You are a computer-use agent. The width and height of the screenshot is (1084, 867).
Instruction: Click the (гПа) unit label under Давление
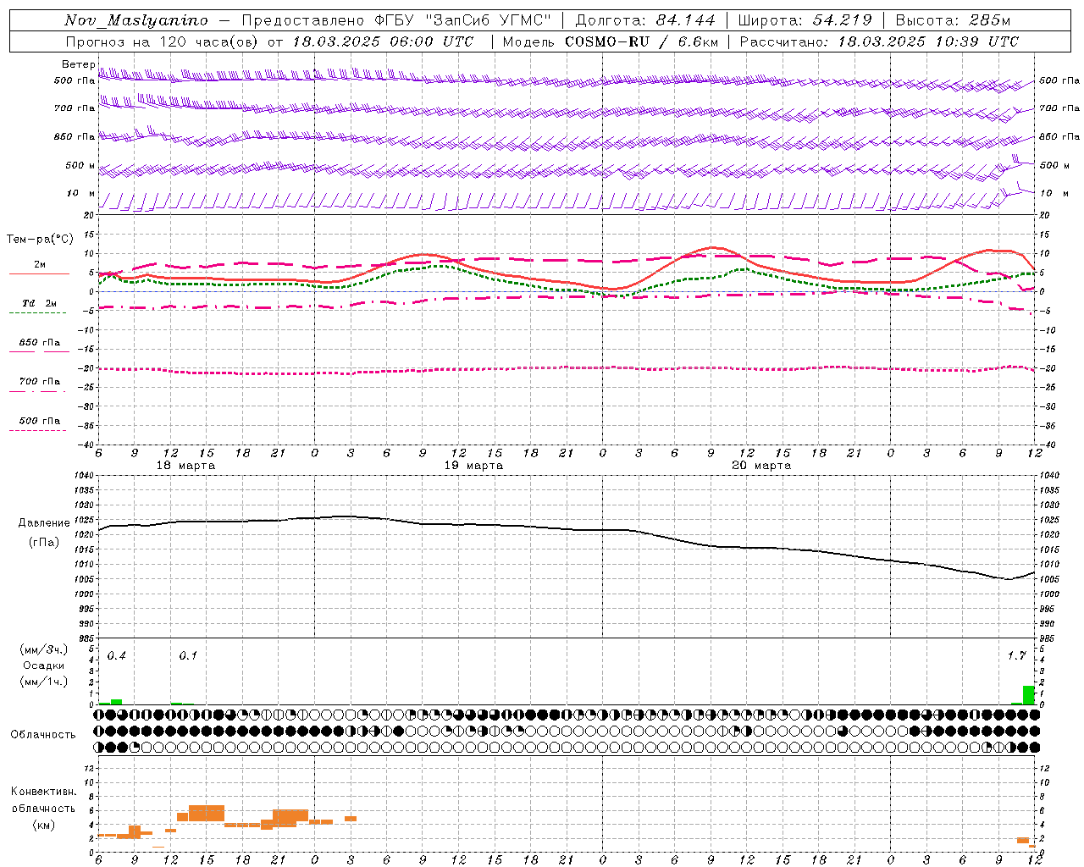(44, 543)
